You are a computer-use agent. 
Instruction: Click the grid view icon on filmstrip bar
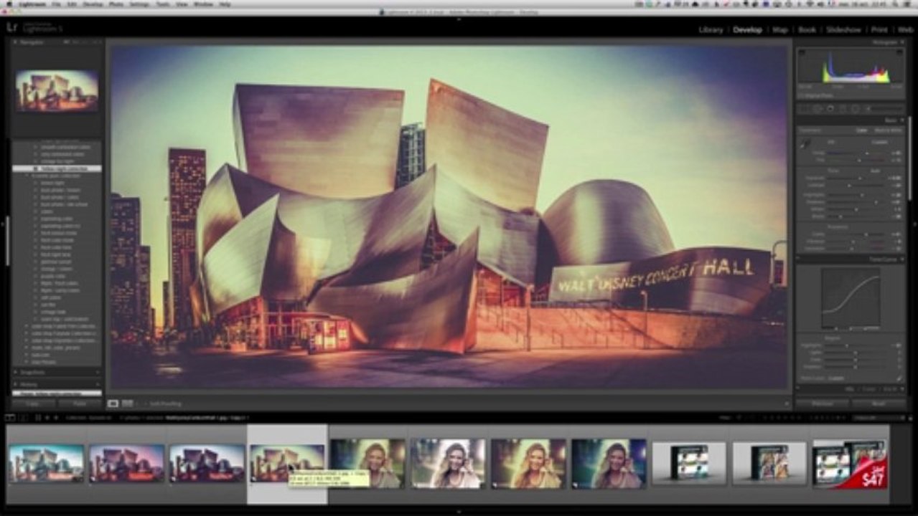[37, 417]
